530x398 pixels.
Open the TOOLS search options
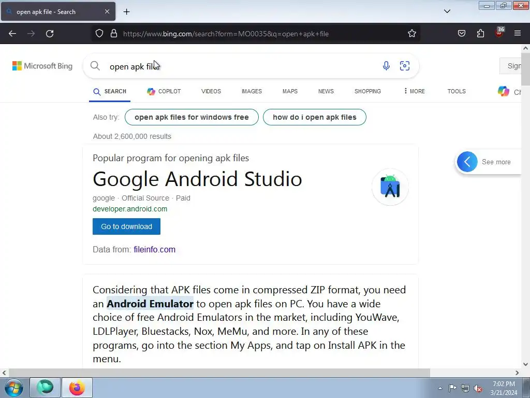457,91
